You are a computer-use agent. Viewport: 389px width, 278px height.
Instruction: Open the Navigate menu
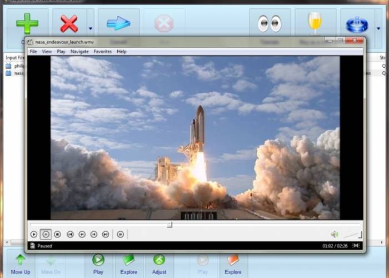pyautogui.click(x=79, y=52)
